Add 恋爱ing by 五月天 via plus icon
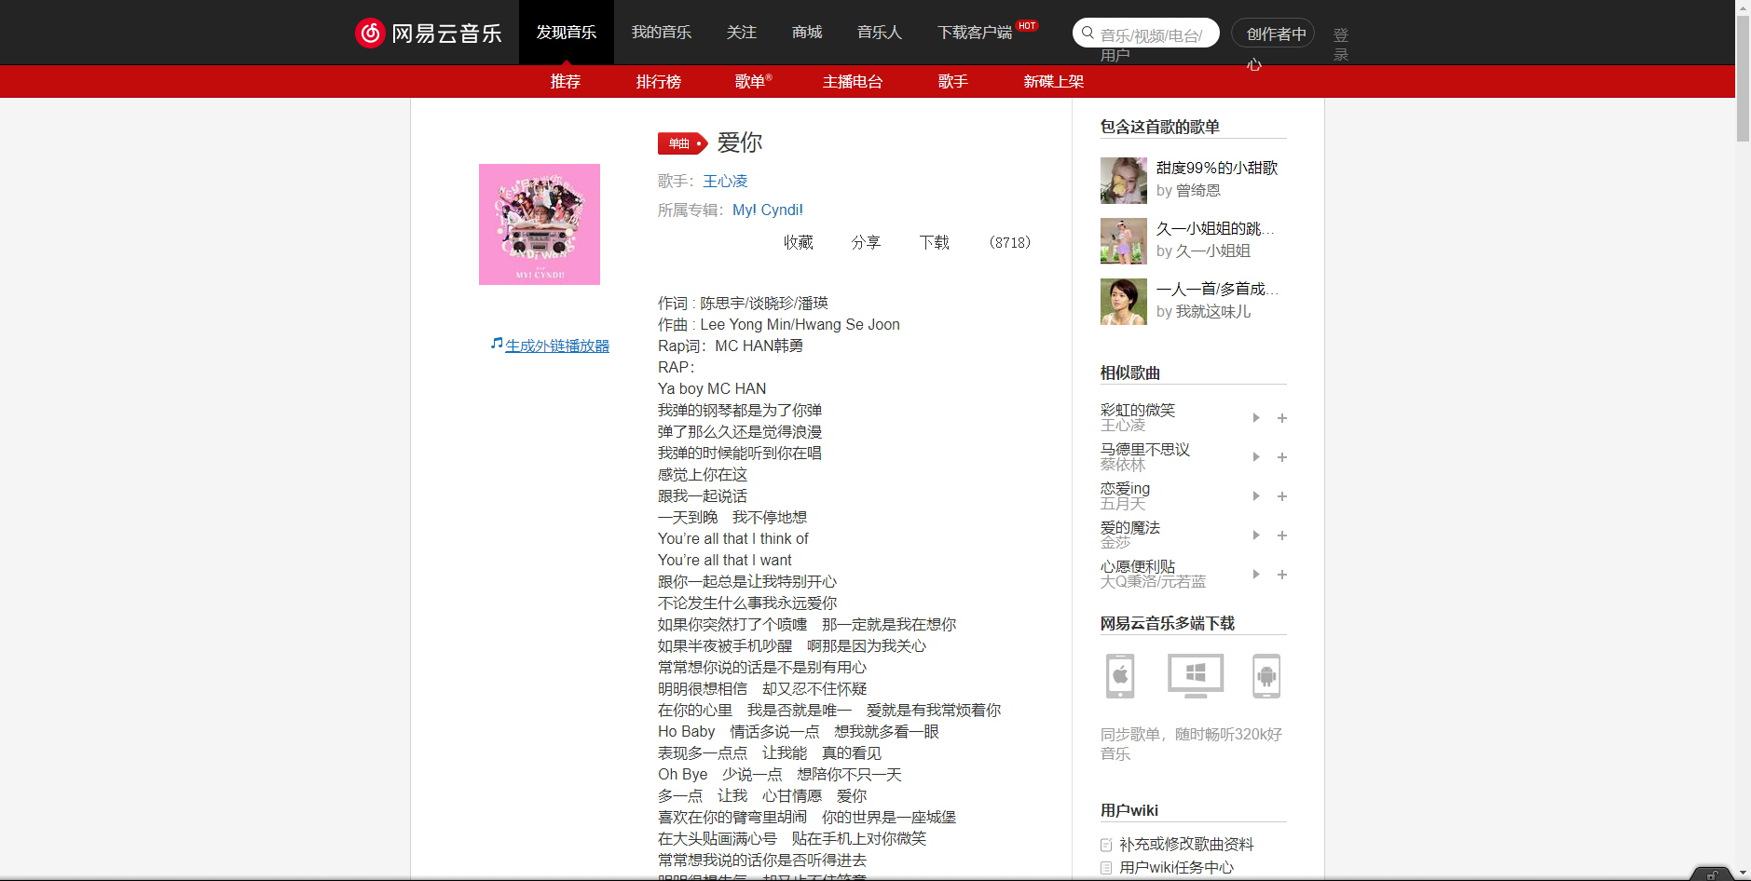 tap(1282, 496)
